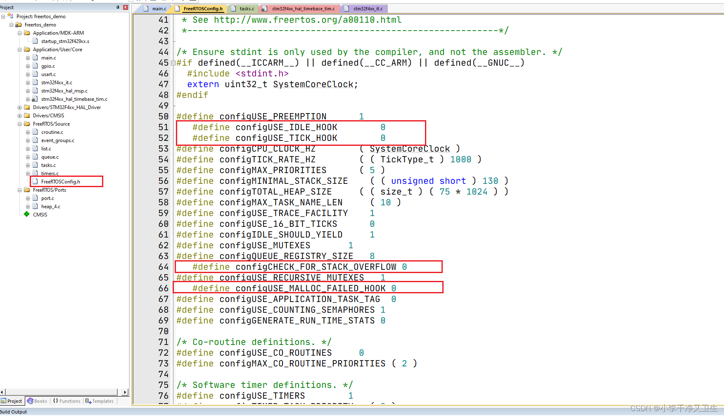The height and width of the screenshot is (416, 724).
Task: Expand includes of main.c in the tree
Action: (28, 58)
